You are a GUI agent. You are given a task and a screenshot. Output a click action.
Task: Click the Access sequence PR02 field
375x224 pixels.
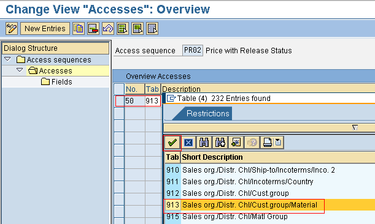[x=193, y=51]
